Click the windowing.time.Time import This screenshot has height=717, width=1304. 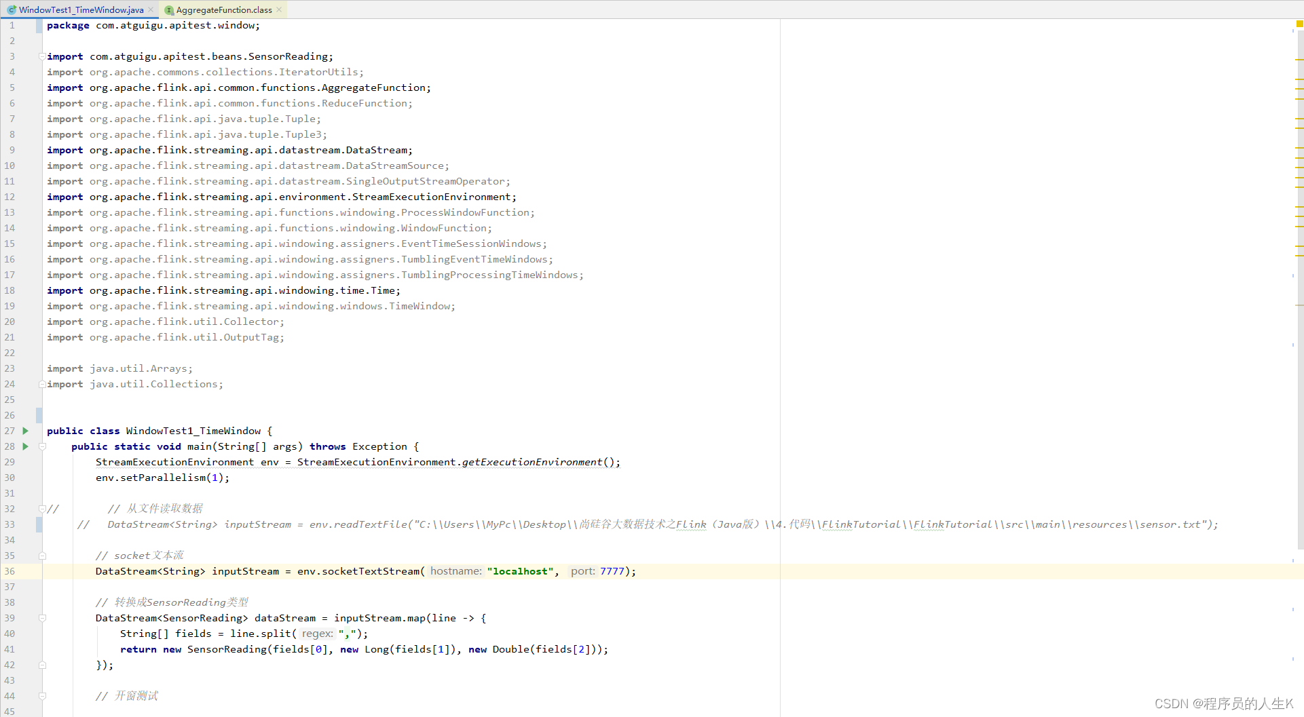pyautogui.click(x=223, y=290)
